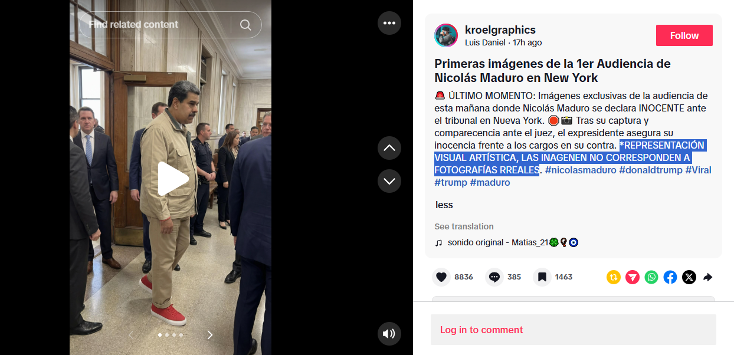Save post with bookmark icon

[542, 277]
